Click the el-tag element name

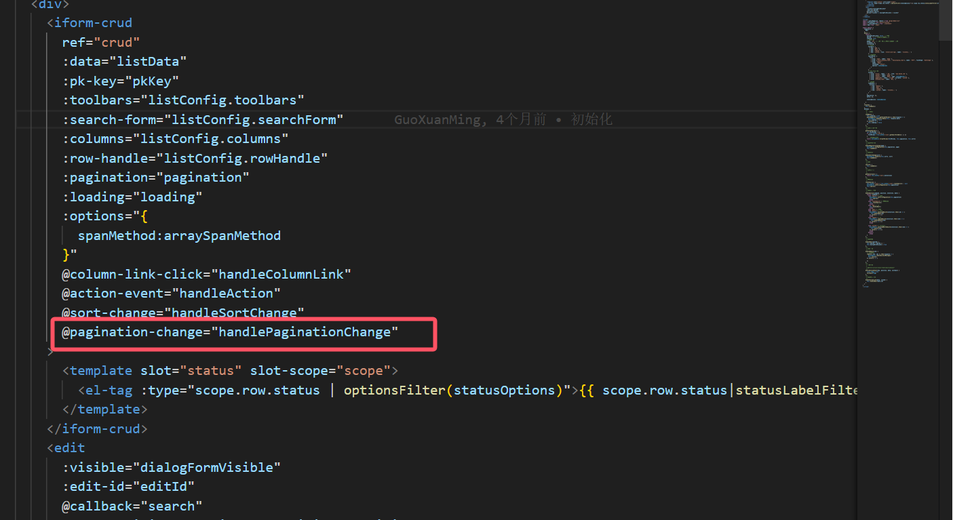(x=108, y=391)
